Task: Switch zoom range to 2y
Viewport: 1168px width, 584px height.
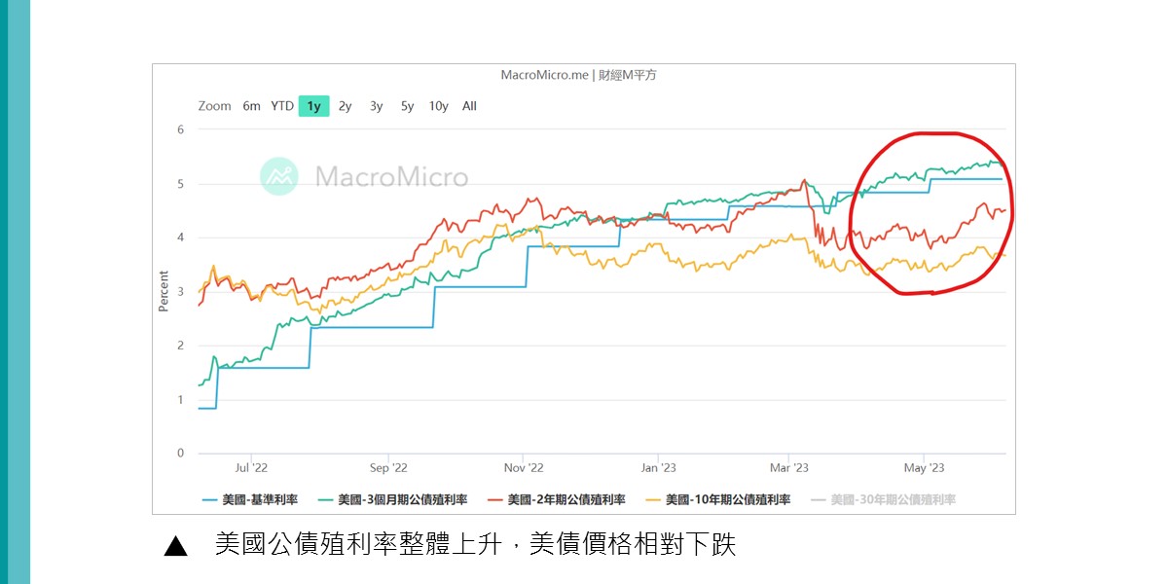Action: pos(345,106)
